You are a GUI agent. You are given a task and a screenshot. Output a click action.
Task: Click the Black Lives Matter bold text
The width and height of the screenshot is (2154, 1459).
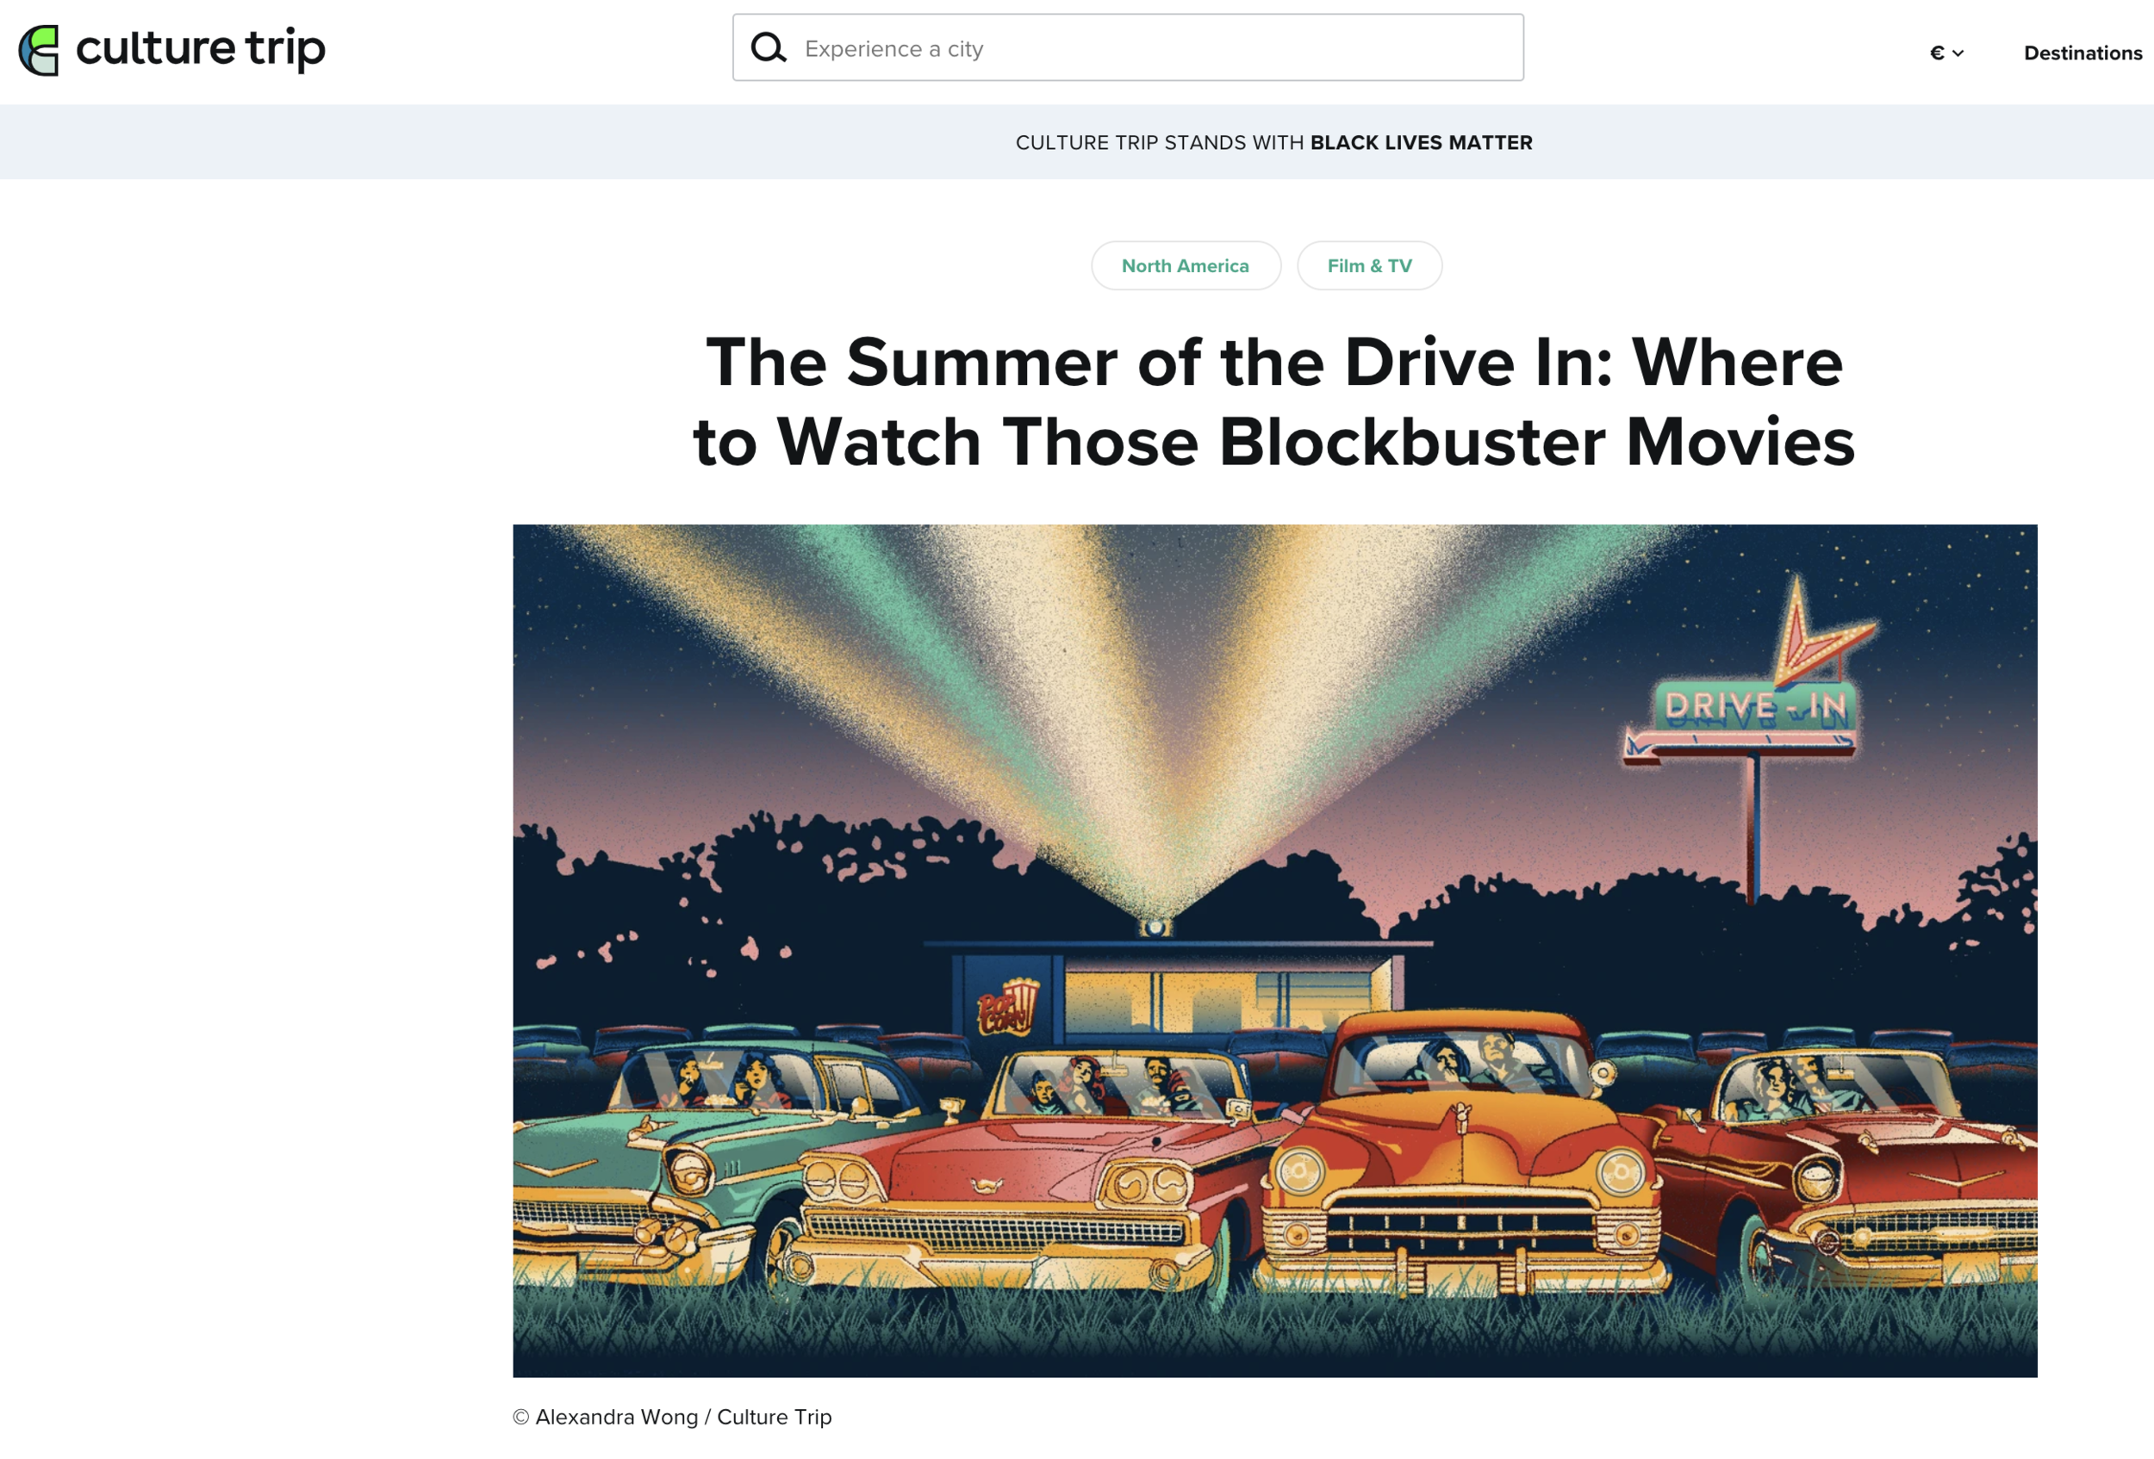click(x=1420, y=143)
